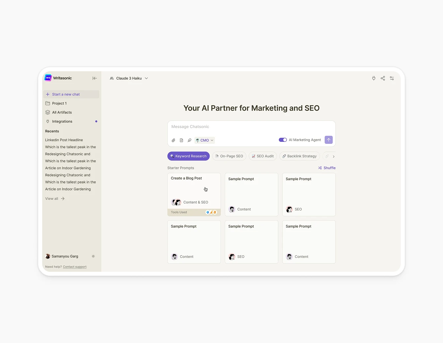Open settings via the gear icon near Samanyou Garg
443x343 pixels.
tap(93, 256)
